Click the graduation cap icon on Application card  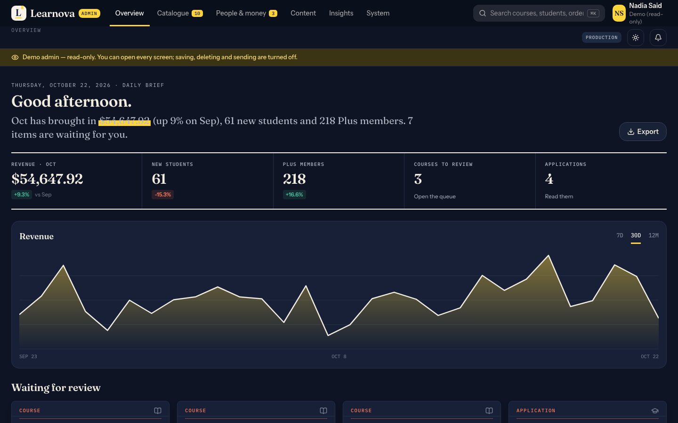(x=655, y=411)
